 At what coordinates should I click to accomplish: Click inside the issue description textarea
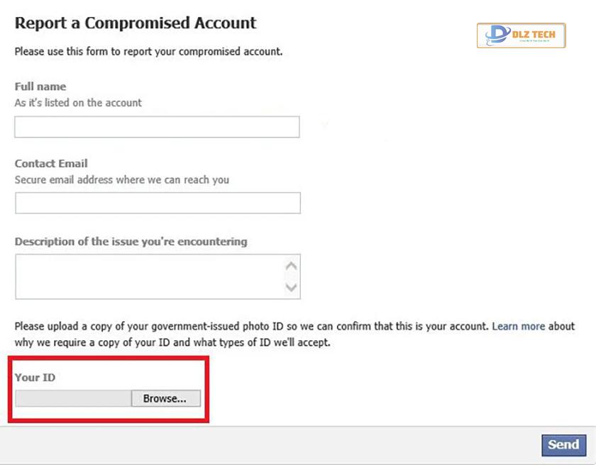coord(150,276)
